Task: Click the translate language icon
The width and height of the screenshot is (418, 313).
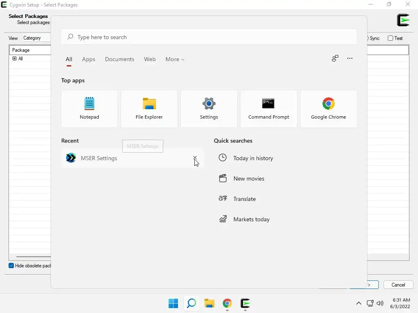Action: [x=222, y=198]
